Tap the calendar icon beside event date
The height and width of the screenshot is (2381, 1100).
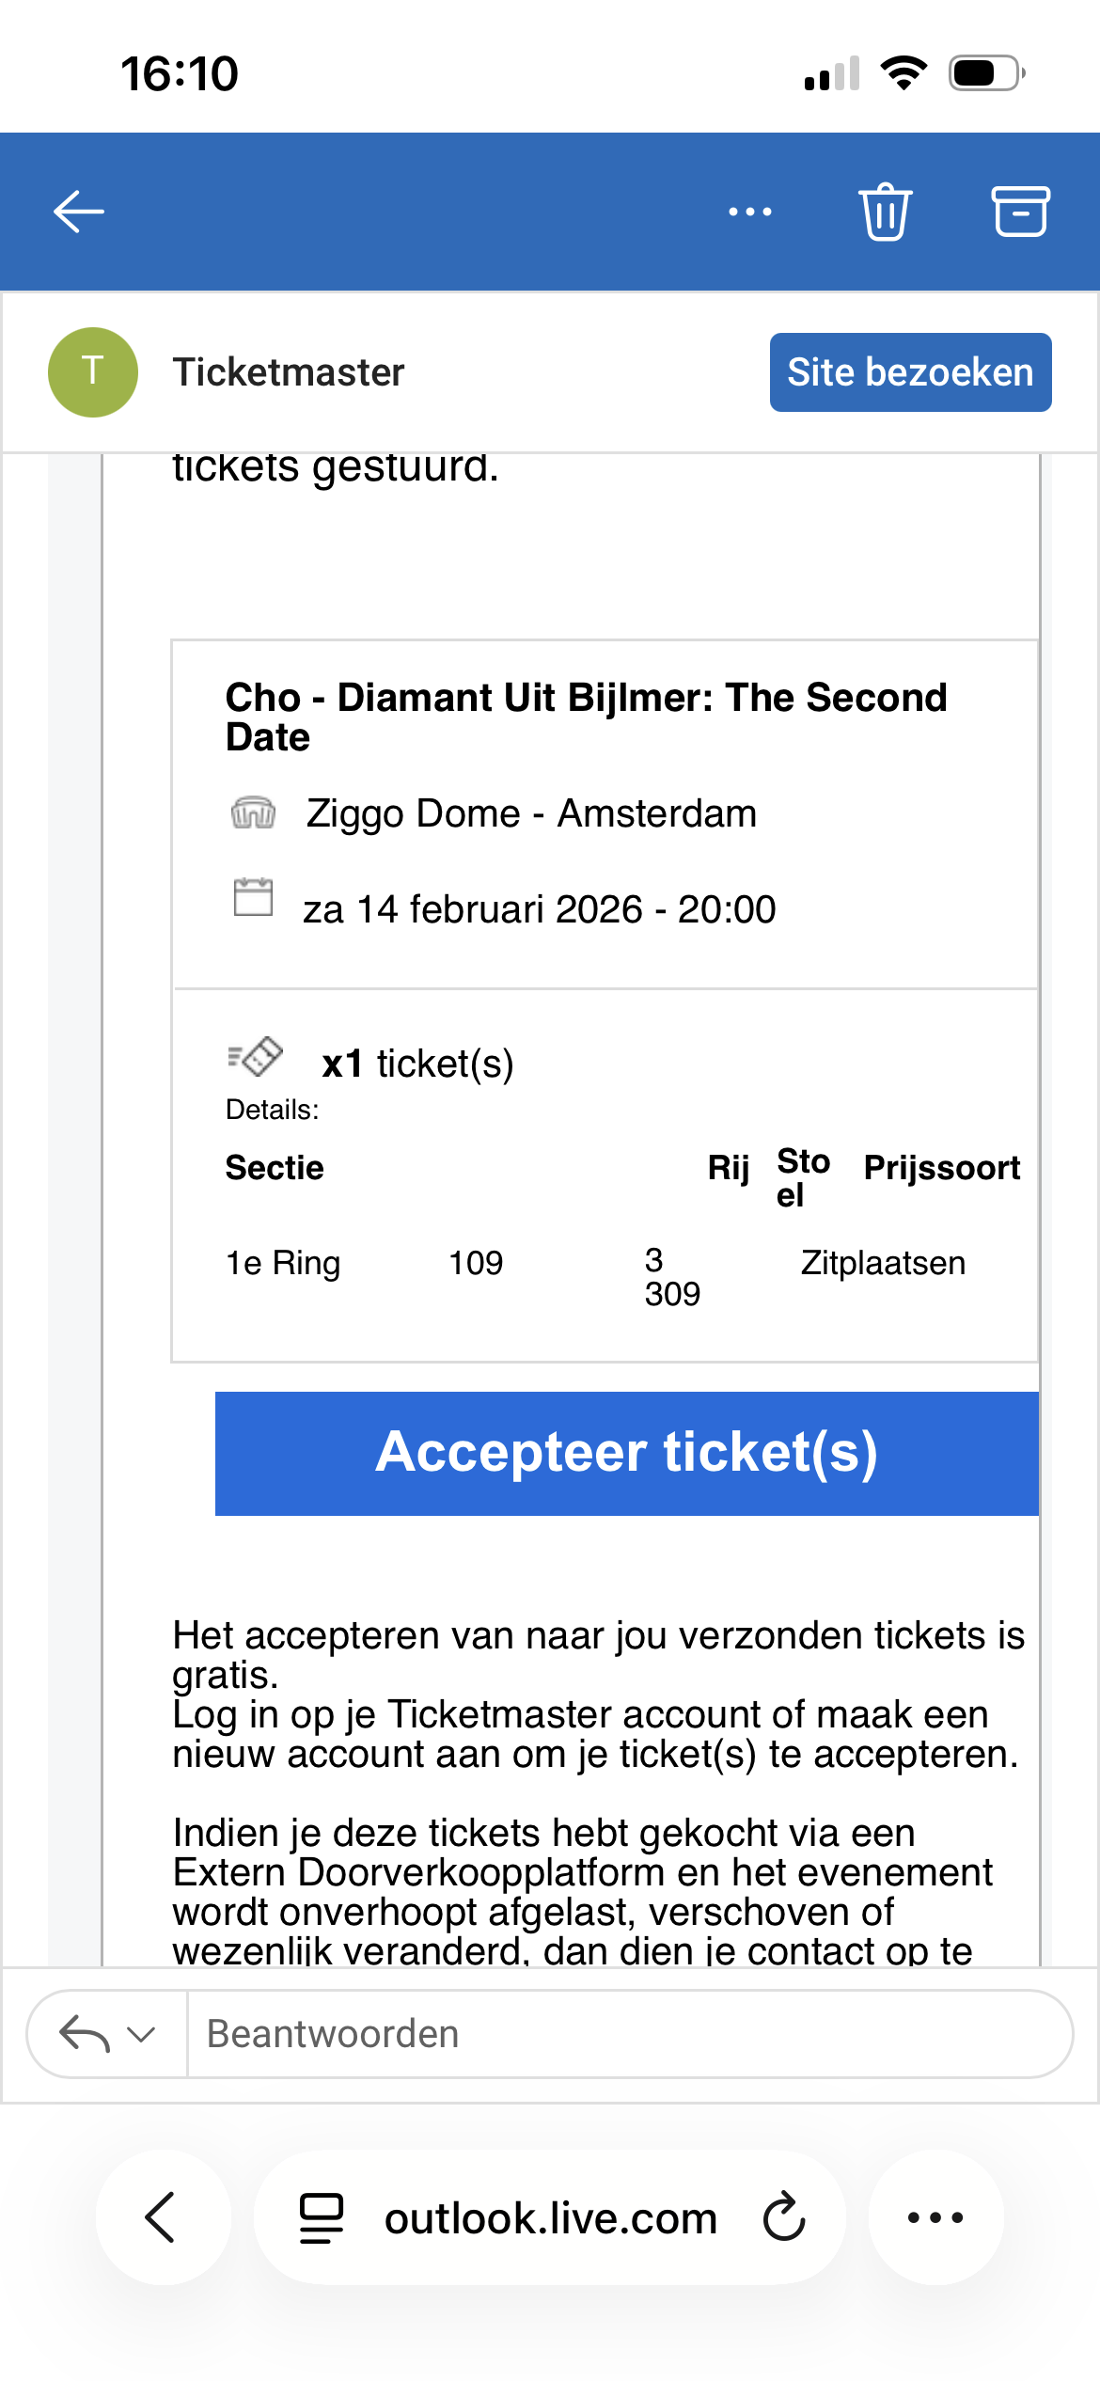tap(253, 897)
